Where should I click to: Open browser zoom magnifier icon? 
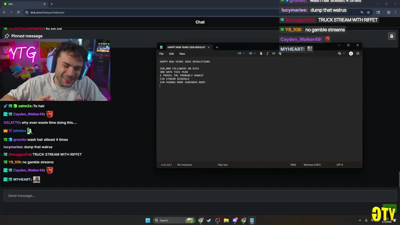pos(362,12)
